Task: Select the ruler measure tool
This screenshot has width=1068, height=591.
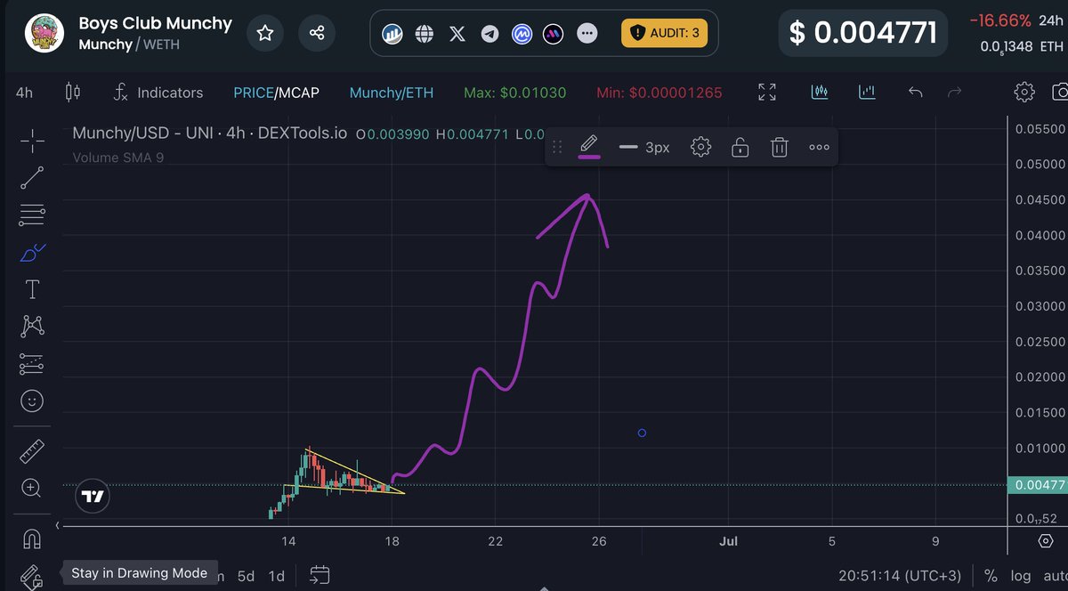Action: pos(32,451)
